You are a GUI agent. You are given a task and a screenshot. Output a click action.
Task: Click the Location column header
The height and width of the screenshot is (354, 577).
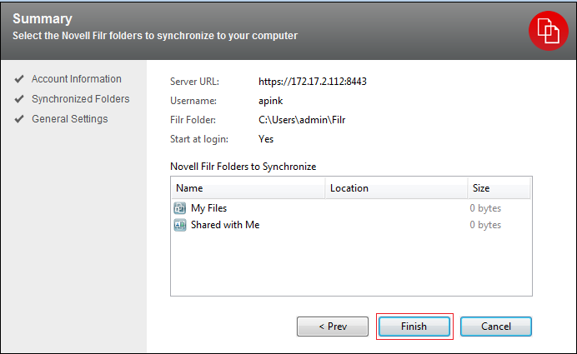395,188
